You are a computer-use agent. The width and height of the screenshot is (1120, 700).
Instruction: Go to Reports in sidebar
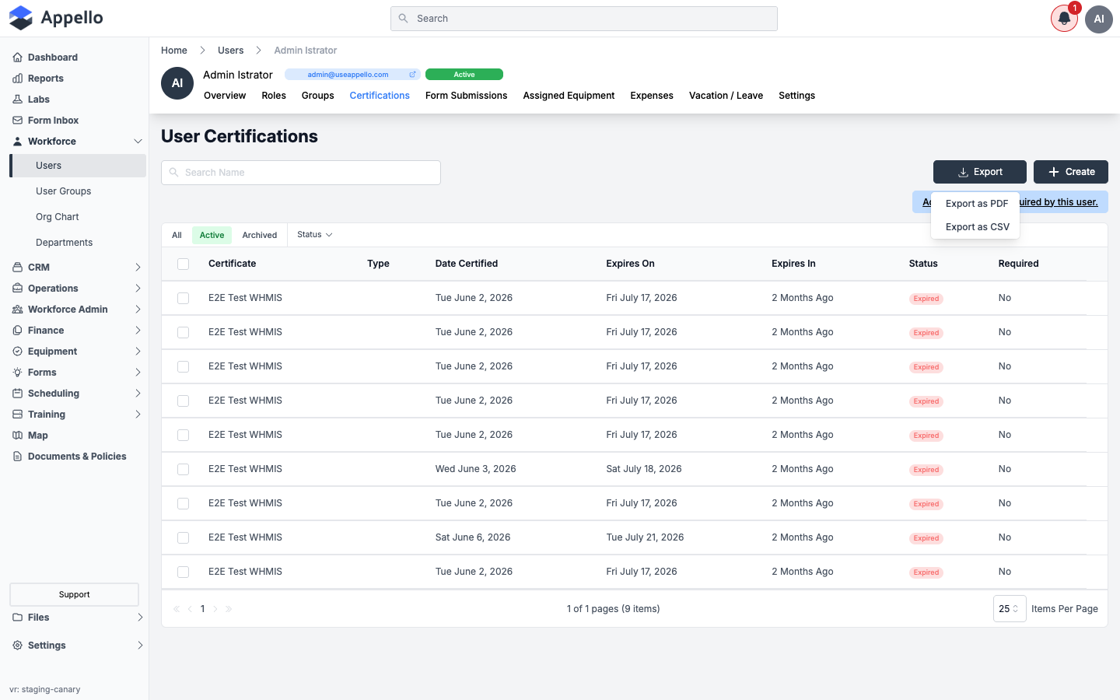[46, 79]
